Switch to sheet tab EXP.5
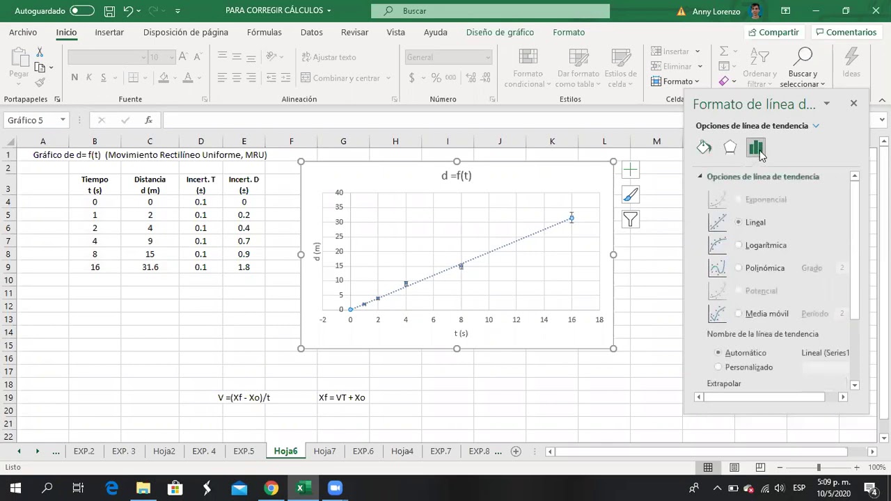The image size is (891, 501). point(244,451)
